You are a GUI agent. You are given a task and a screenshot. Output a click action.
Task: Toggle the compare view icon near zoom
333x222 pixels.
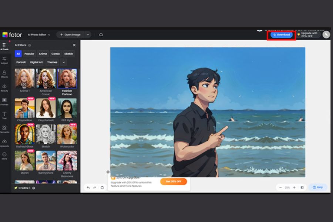point(302,188)
